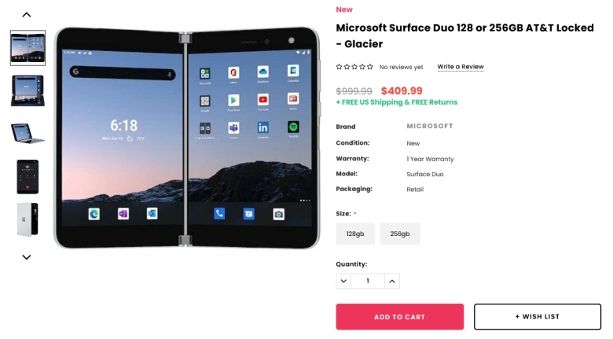Viewport: 613px width, 339px height.
Task: Click the Microsoft brand link
Action: click(x=430, y=126)
